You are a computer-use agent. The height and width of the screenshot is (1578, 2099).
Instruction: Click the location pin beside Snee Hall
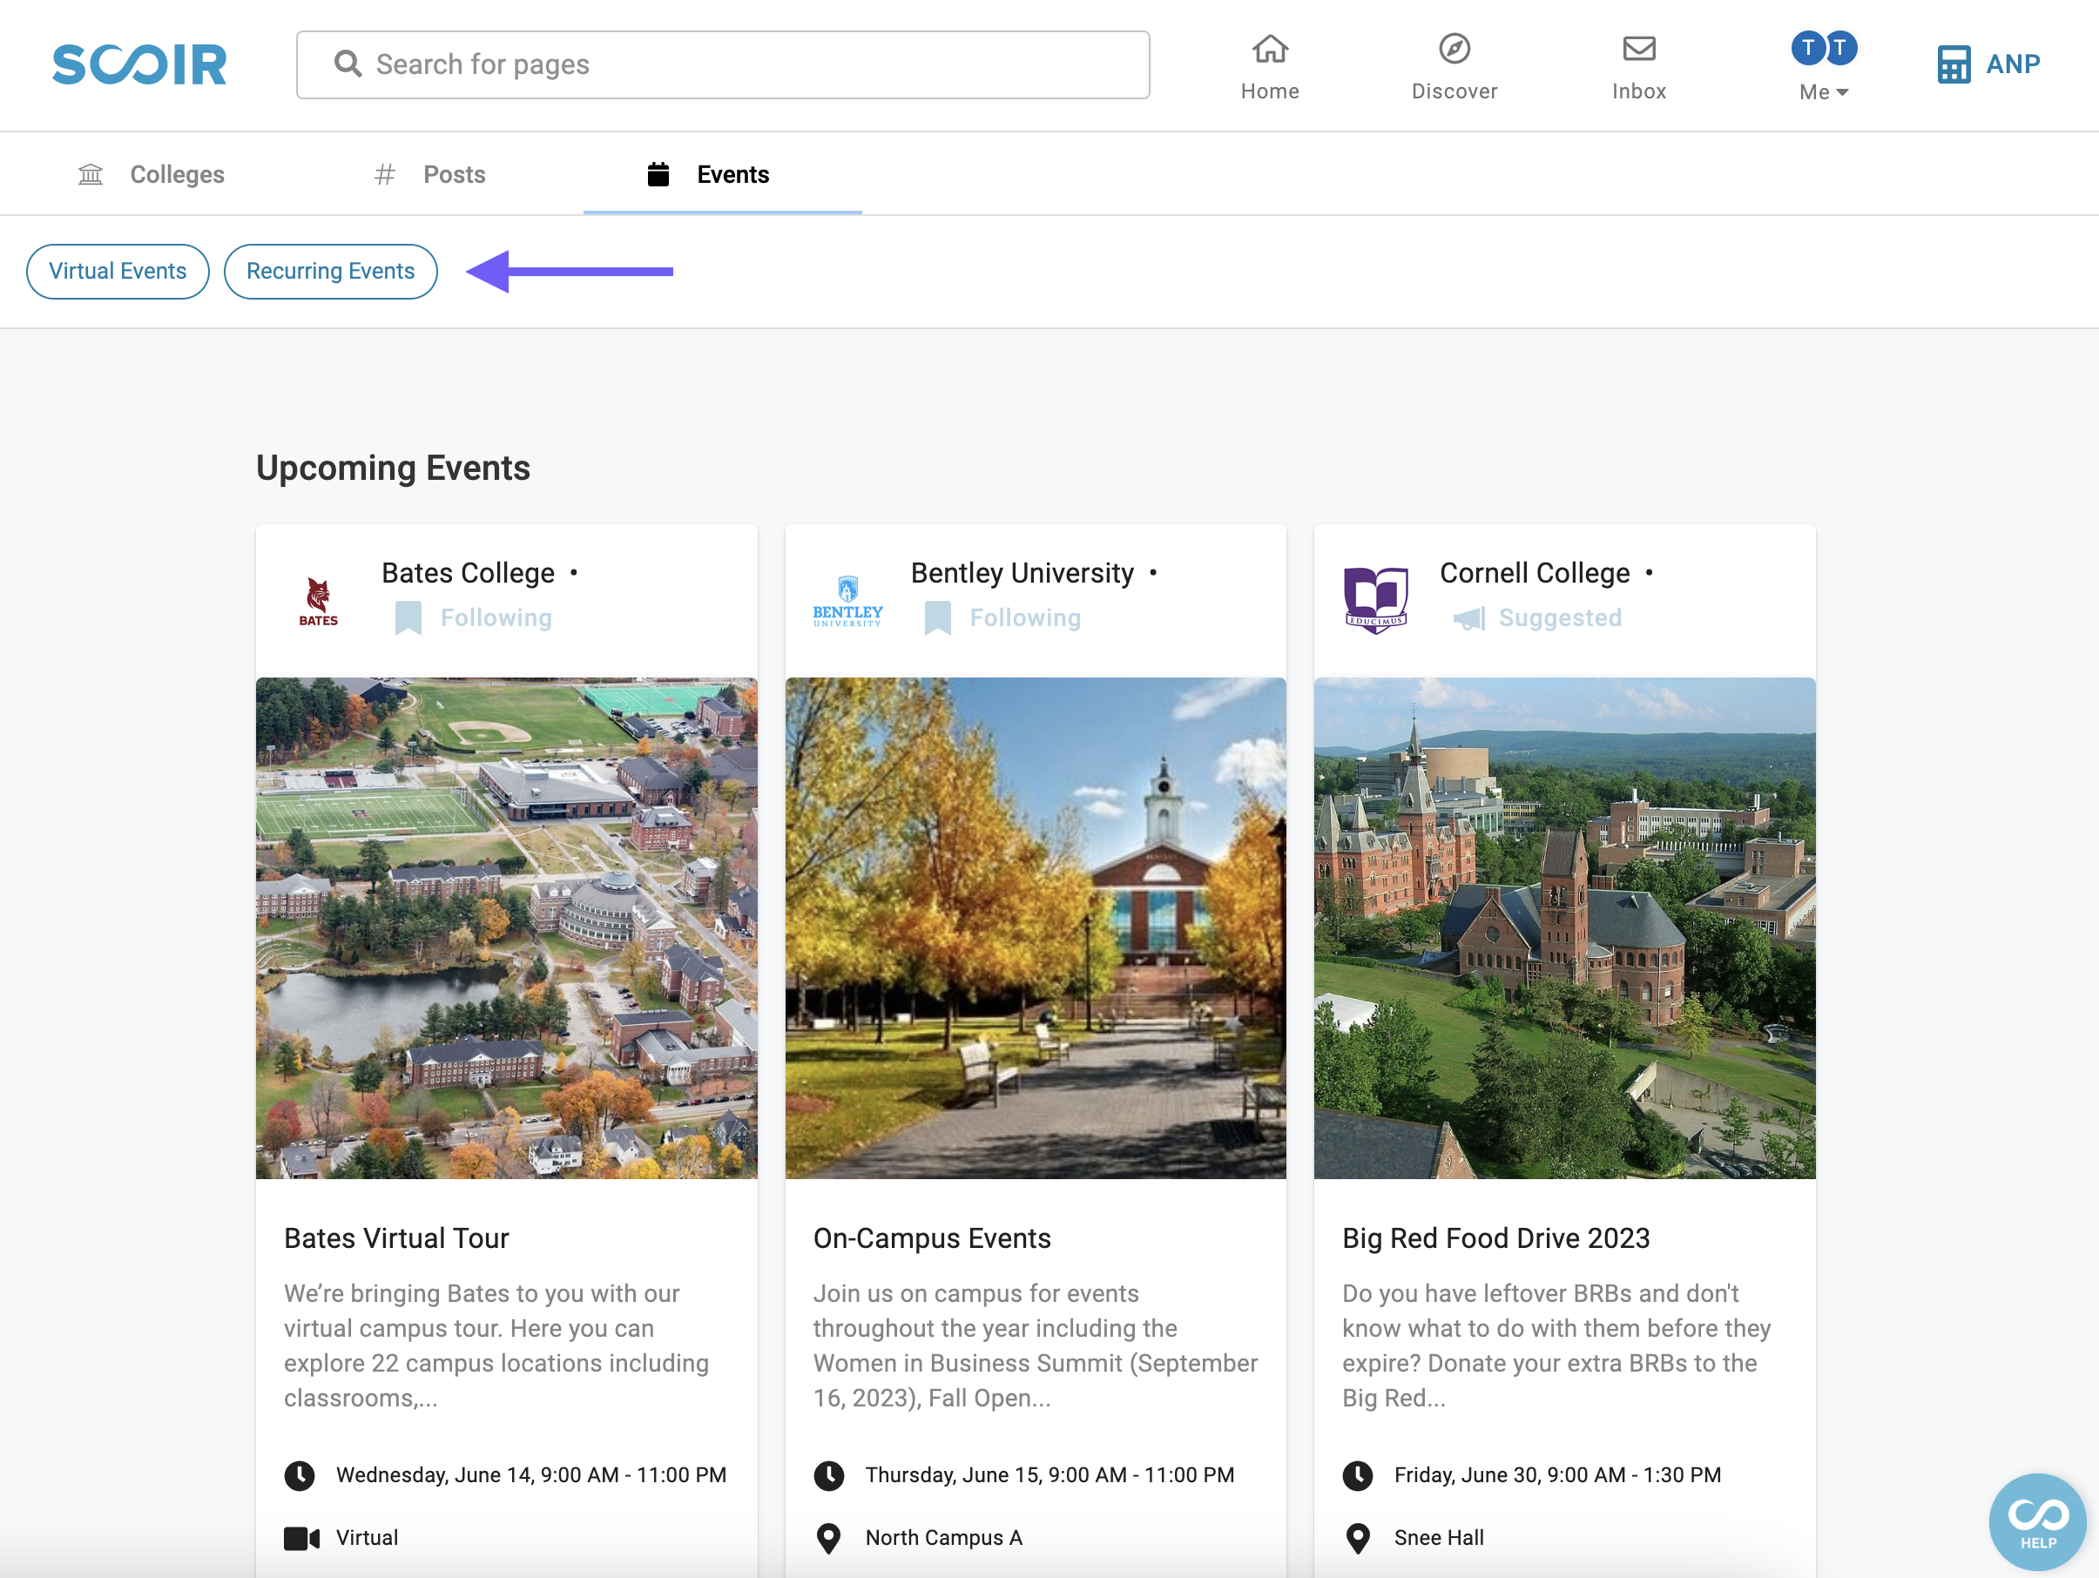tap(1358, 1538)
